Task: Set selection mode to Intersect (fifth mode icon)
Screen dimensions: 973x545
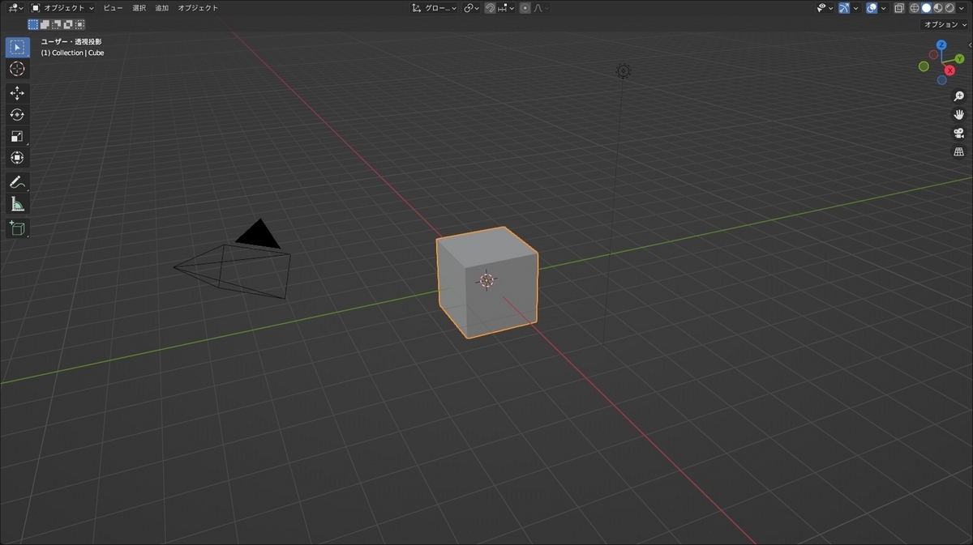Action: [79, 24]
